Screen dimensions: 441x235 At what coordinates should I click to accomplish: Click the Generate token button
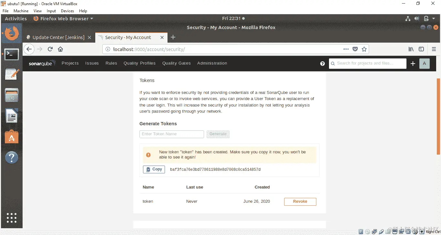(218, 134)
